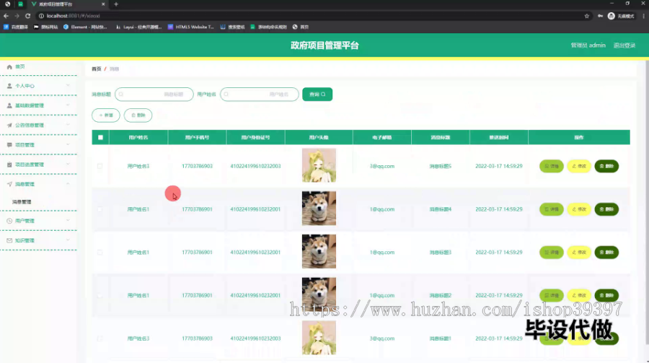Reload the page with refresh icon

(x=27, y=16)
